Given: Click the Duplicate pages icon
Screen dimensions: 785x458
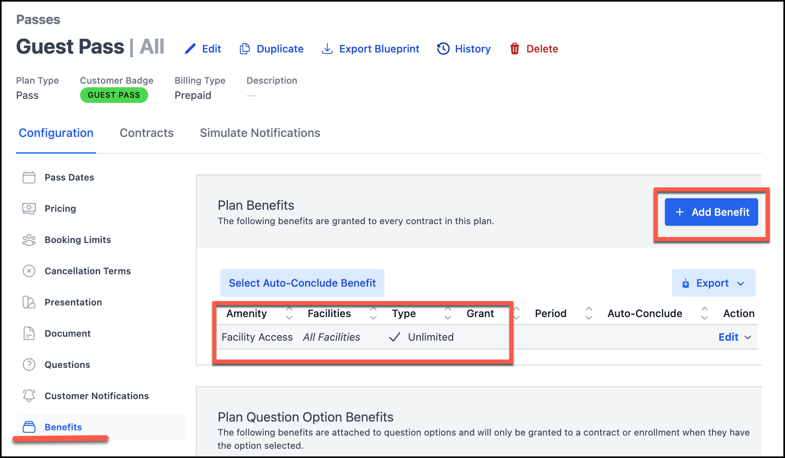Looking at the screenshot, I should (245, 49).
